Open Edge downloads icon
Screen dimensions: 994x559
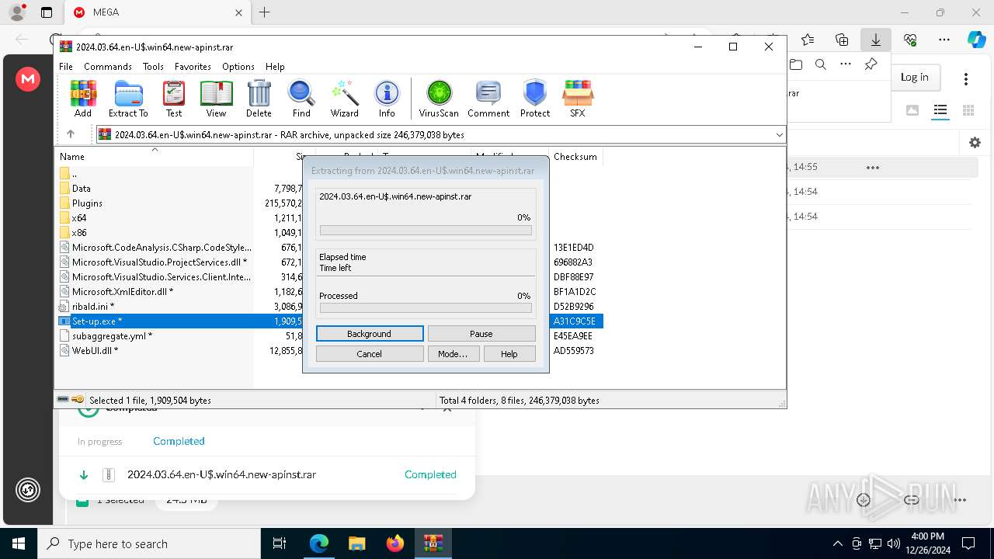coord(876,40)
